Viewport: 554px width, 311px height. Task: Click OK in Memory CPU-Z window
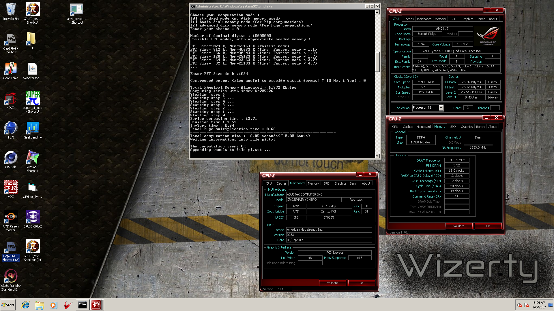(x=488, y=226)
